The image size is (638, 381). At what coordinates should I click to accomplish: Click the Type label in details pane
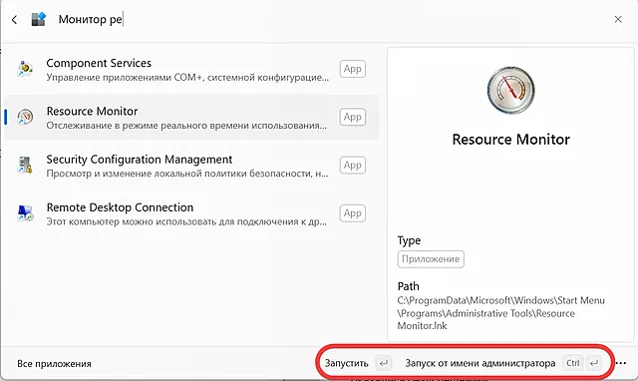(x=409, y=240)
